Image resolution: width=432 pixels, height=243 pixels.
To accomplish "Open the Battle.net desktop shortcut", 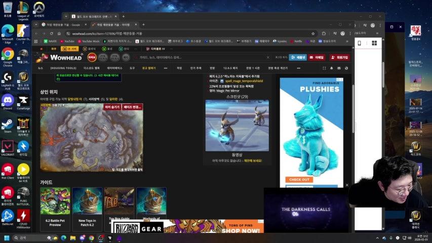I will tap(8, 216).
